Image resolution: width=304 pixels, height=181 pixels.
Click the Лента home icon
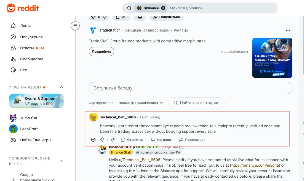coord(13,26)
